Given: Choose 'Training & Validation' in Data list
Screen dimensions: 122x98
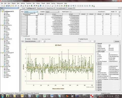Looking at the screenshot, I should [29, 13].
